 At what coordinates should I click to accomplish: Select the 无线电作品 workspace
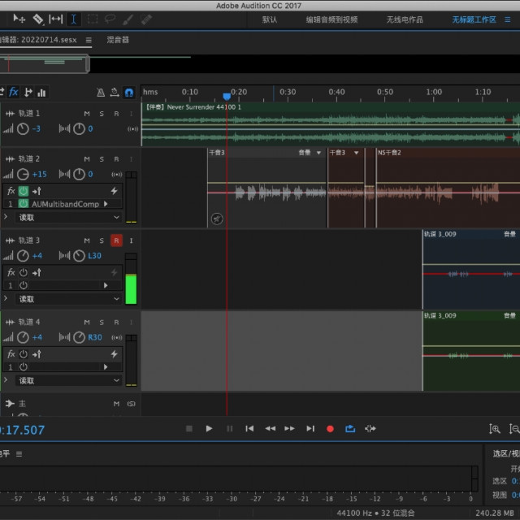405,19
